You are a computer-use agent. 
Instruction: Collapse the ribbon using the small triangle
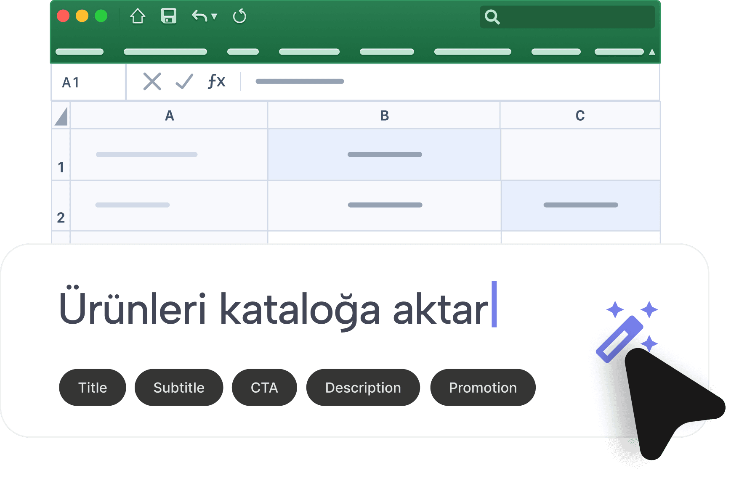coord(652,52)
